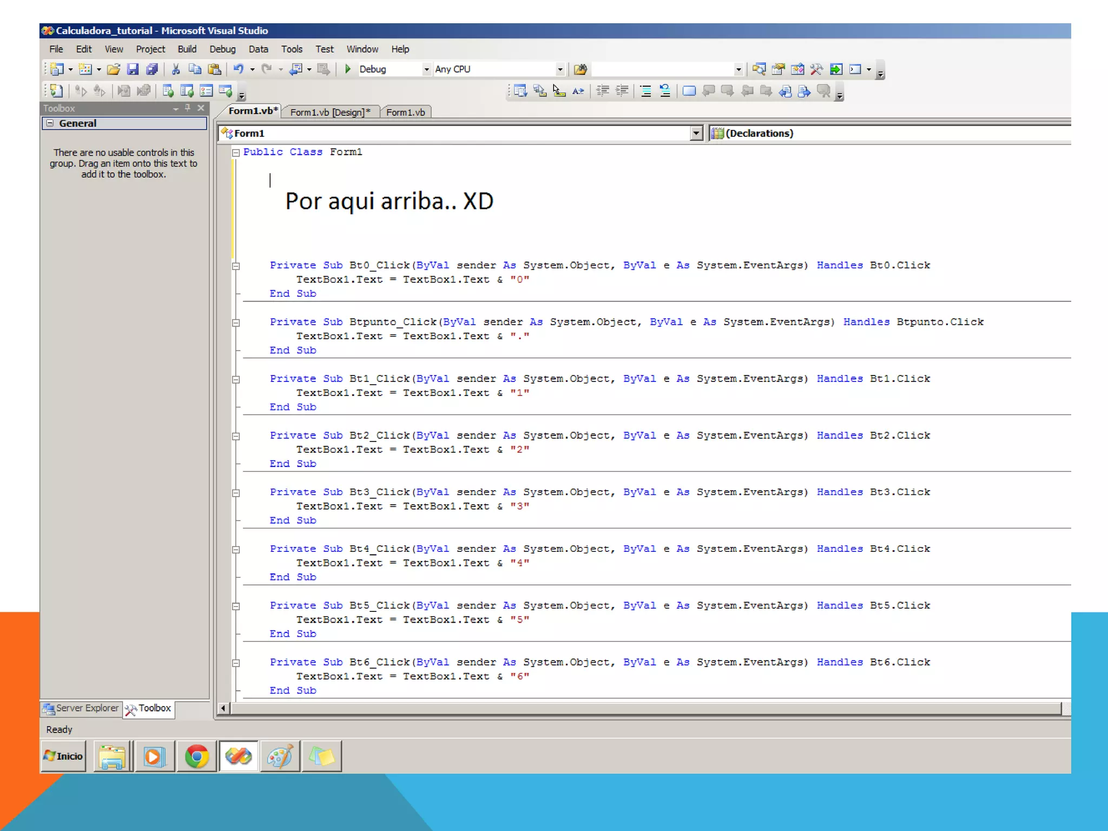Open the Any CPU platform dropdown
This screenshot has width=1108, height=831.
pos(560,69)
